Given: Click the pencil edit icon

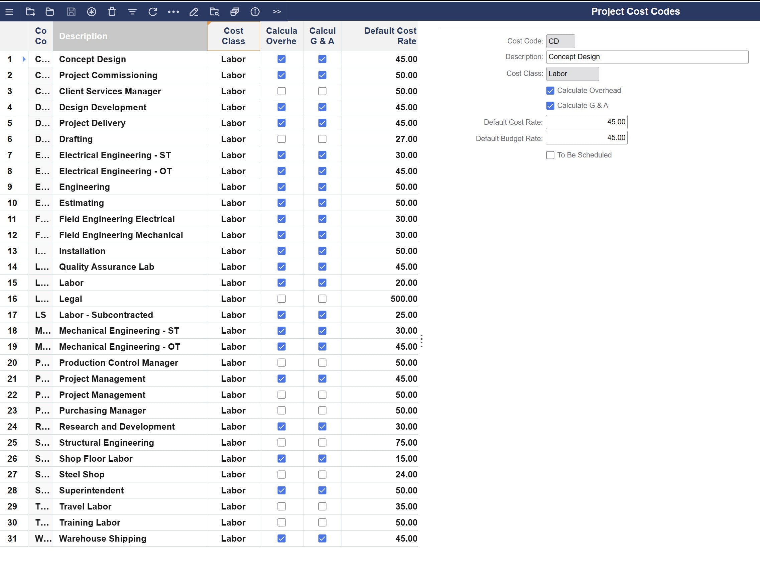Looking at the screenshot, I should [194, 12].
